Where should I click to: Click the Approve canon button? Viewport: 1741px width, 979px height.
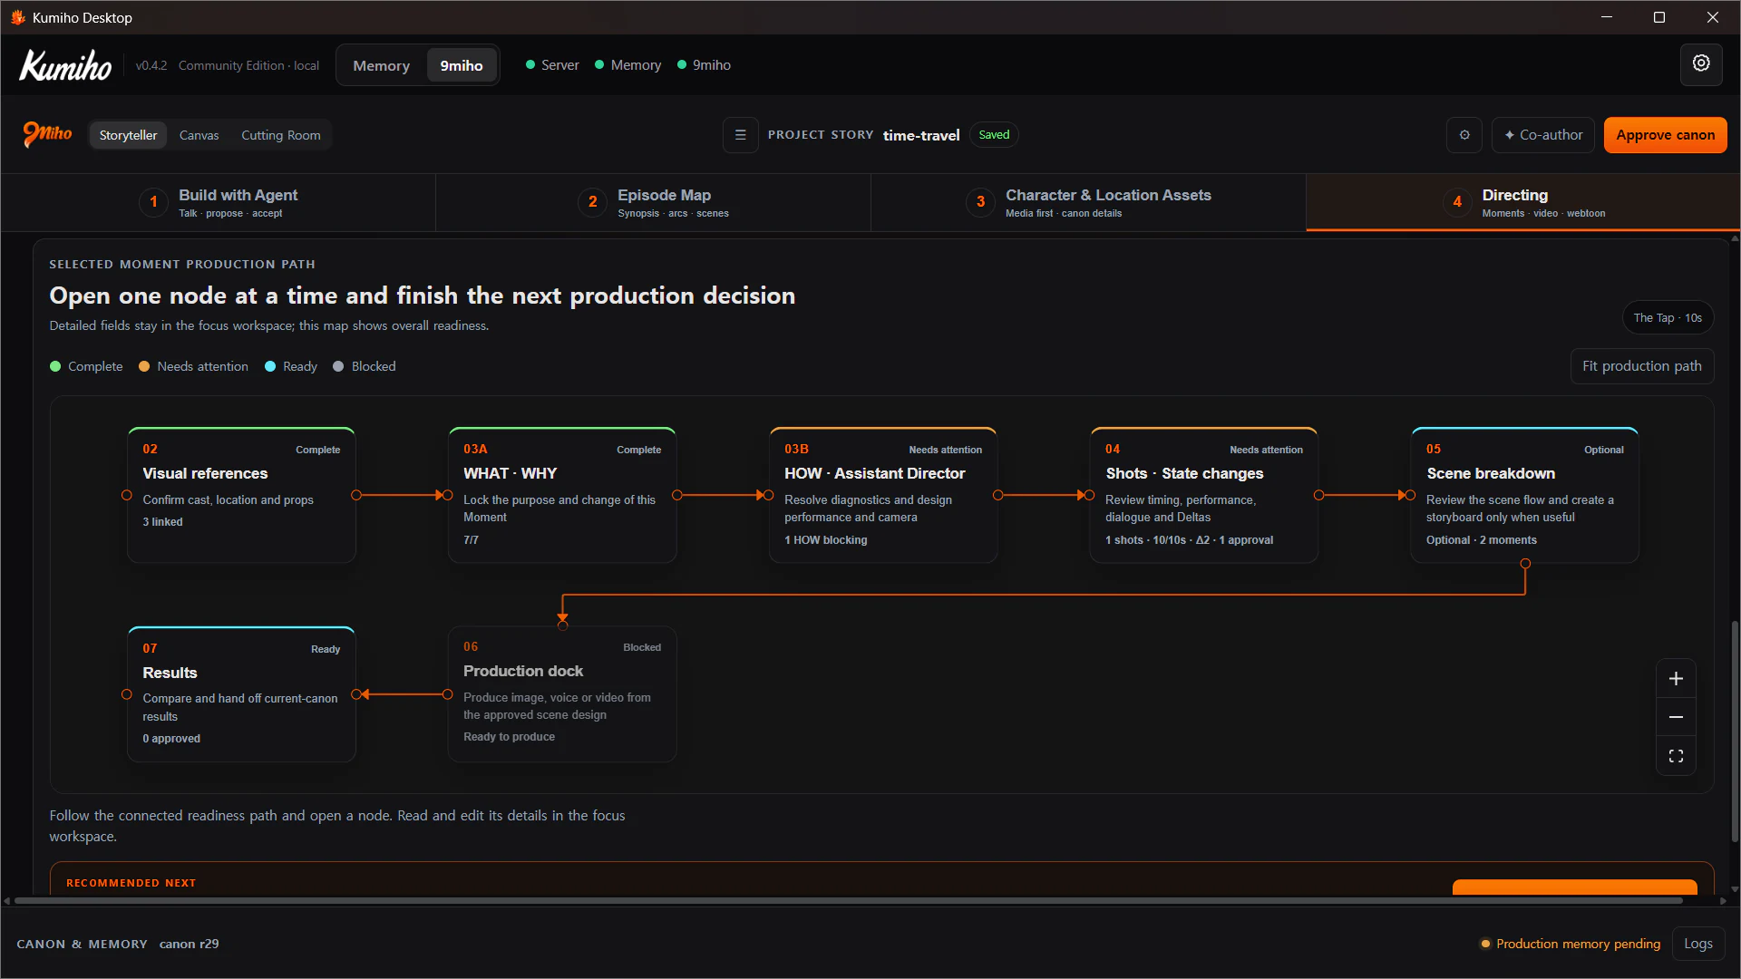click(1665, 135)
